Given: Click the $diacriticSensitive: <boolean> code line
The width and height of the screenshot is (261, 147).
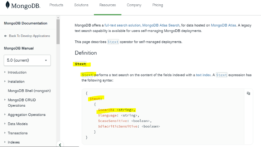Looking at the screenshot, I should [129, 126].
